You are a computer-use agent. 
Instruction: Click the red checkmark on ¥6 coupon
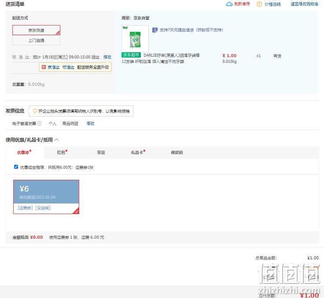76,211
